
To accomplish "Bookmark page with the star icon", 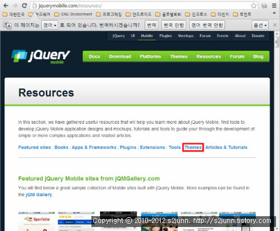I will point(254,6).
